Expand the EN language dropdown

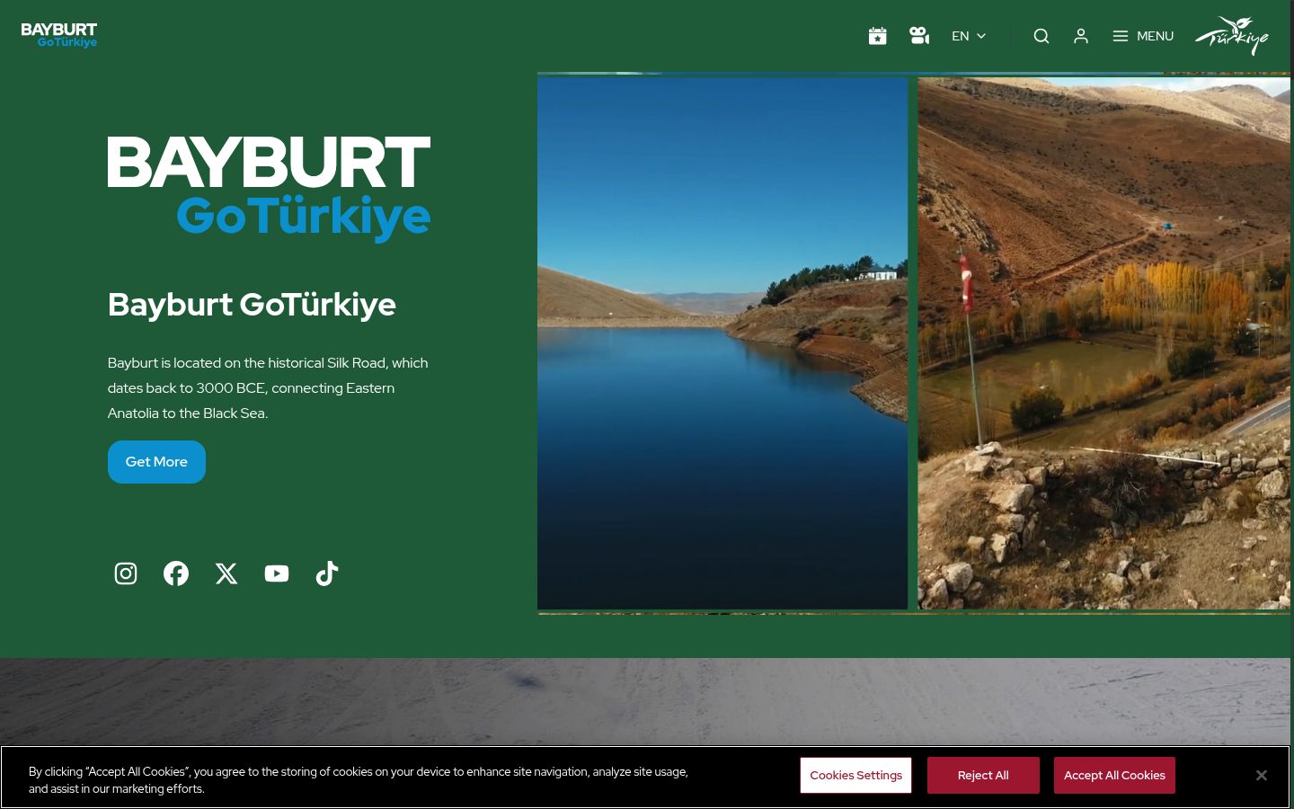[x=969, y=36]
